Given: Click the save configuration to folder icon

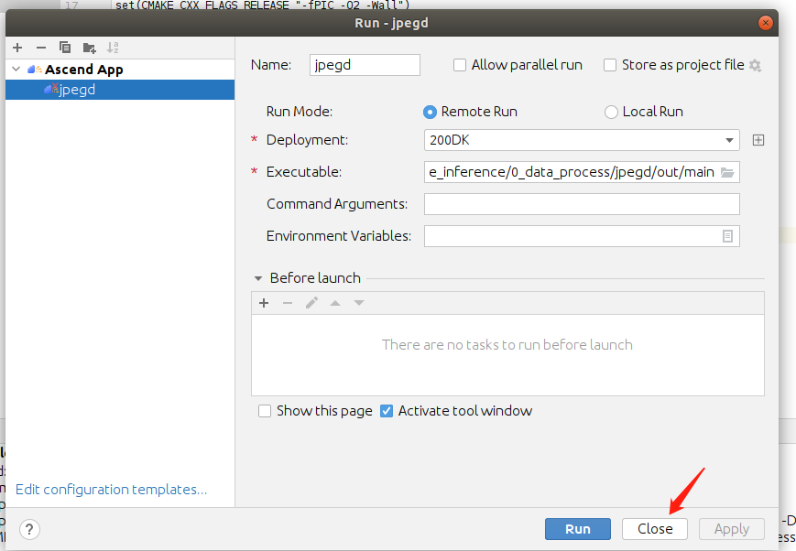Looking at the screenshot, I should tap(89, 48).
